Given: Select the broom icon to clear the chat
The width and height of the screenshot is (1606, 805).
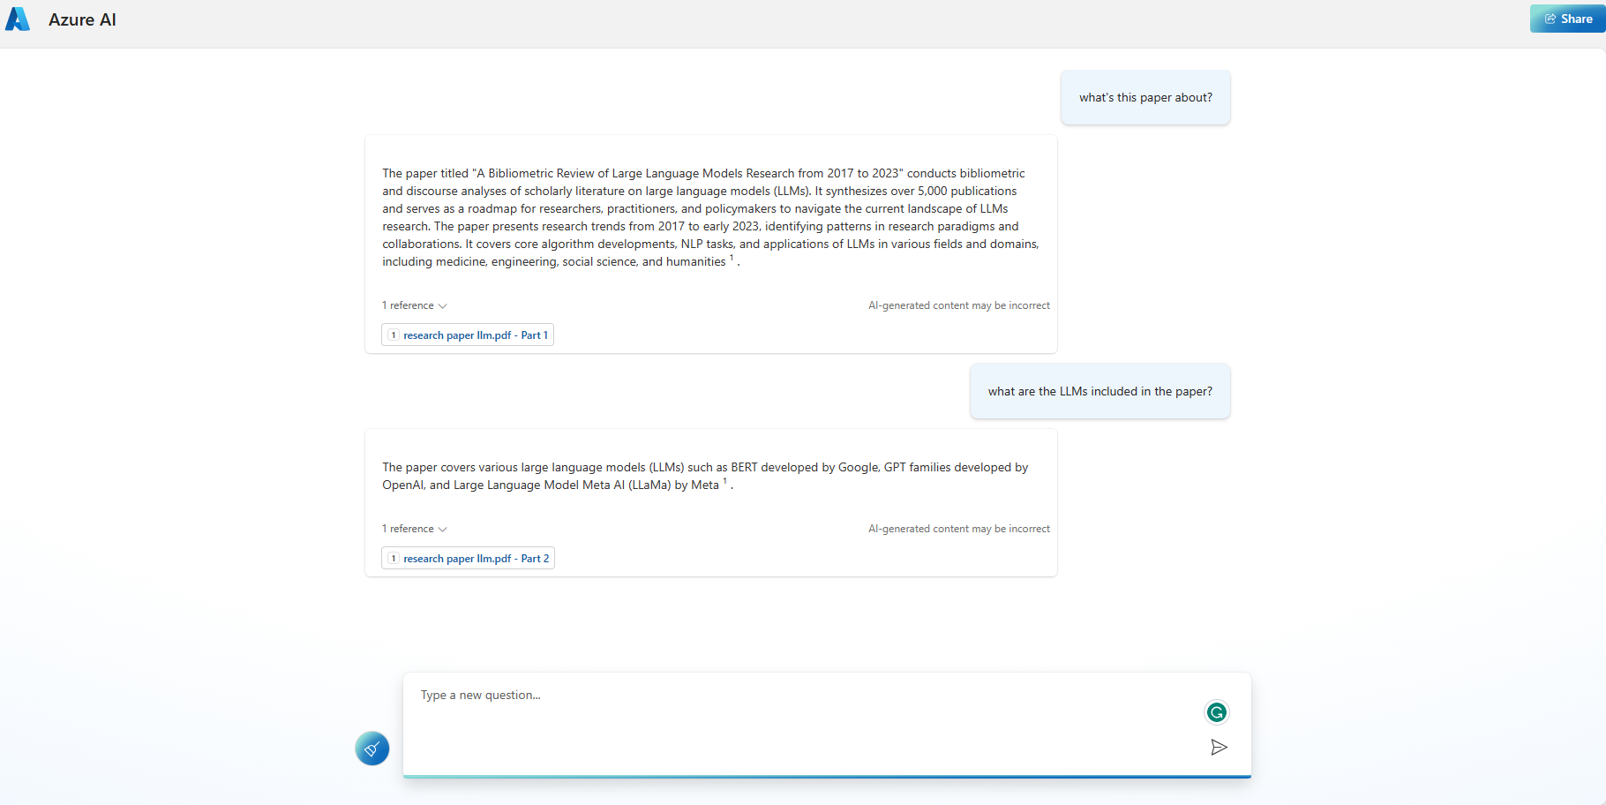Looking at the screenshot, I should [x=371, y=748].
